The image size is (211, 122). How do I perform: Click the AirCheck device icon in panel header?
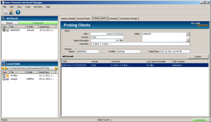click(x=4, y=18)
